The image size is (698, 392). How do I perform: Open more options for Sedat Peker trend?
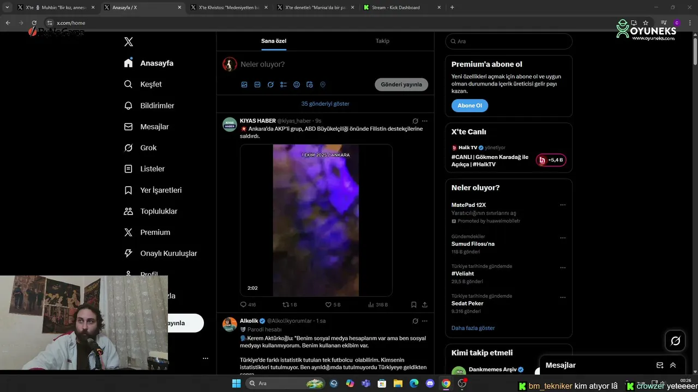tap(563, 298)
